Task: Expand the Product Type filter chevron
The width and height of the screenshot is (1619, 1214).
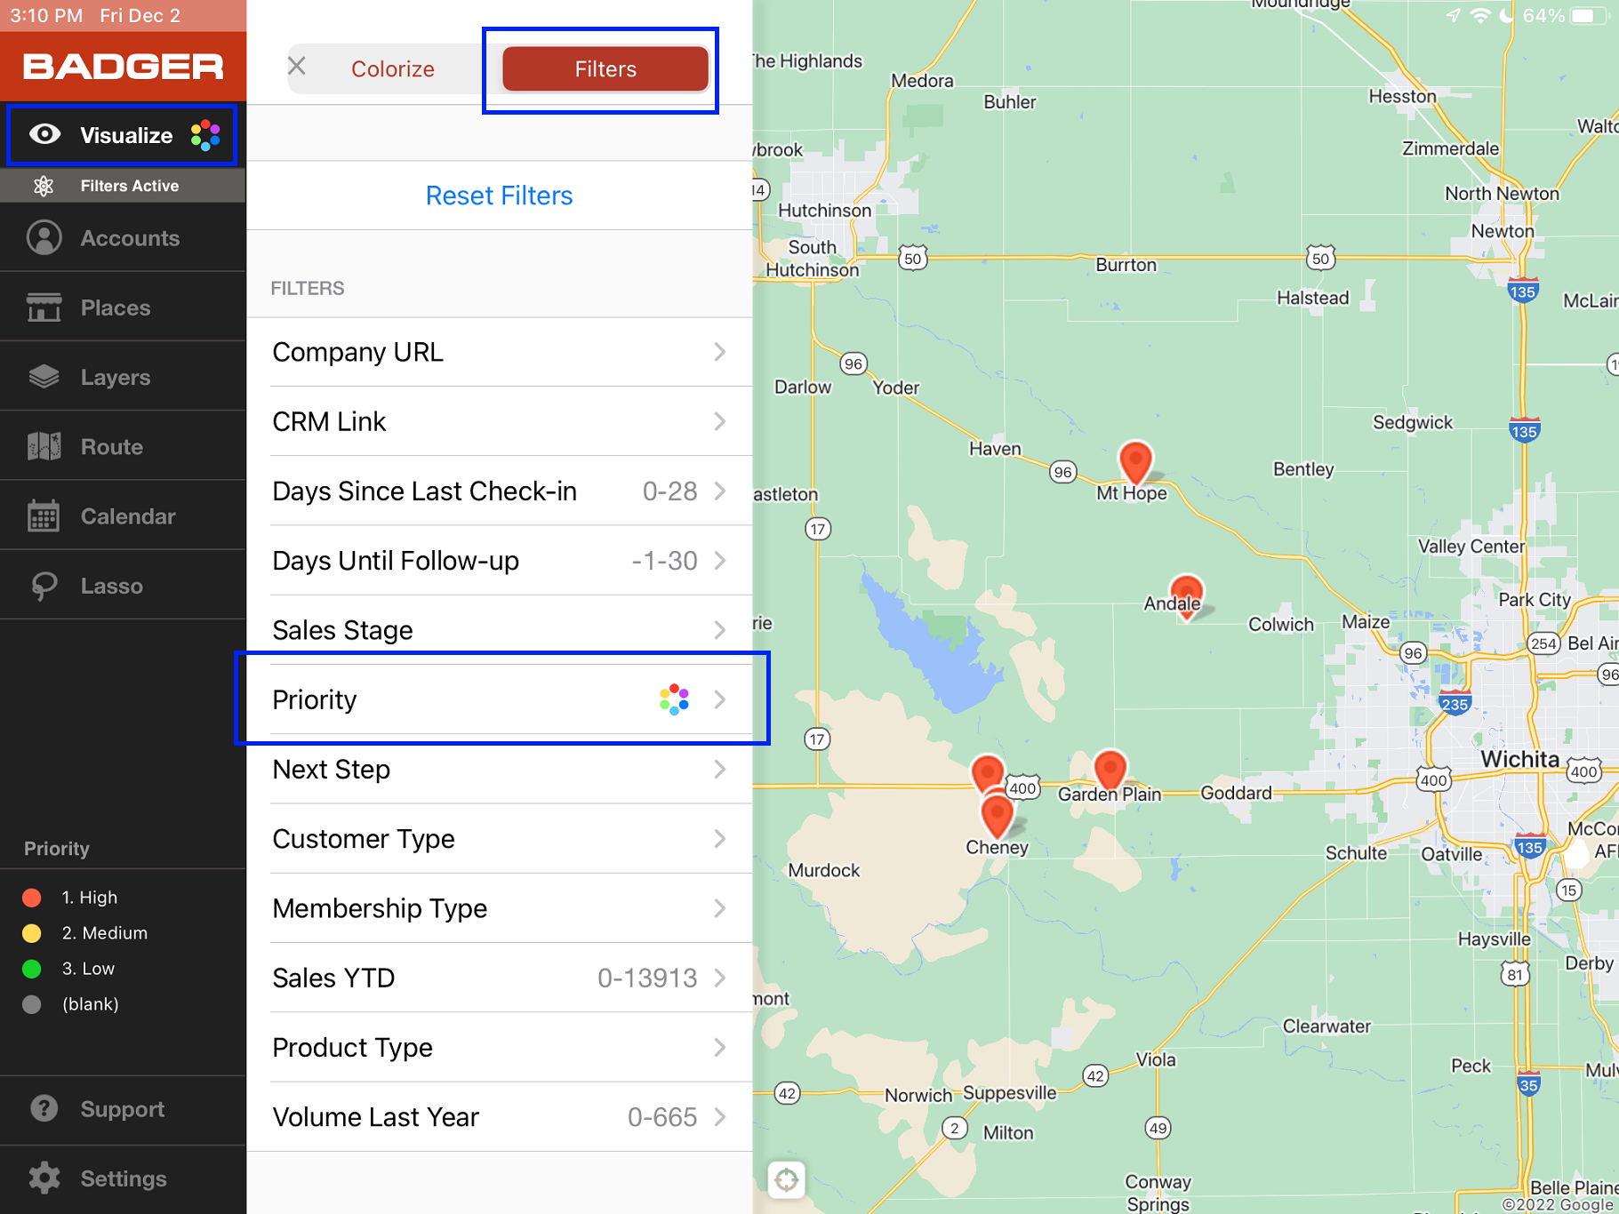Action: coord(720,1047)
